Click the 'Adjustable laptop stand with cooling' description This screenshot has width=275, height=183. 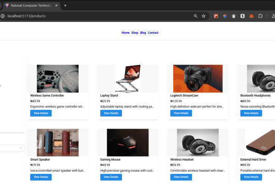click(127, 107)
